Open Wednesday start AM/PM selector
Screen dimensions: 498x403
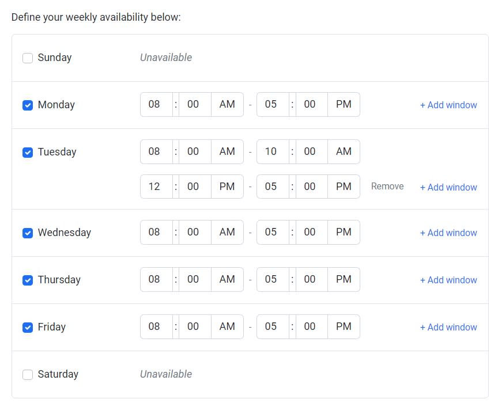coord(227,232)
